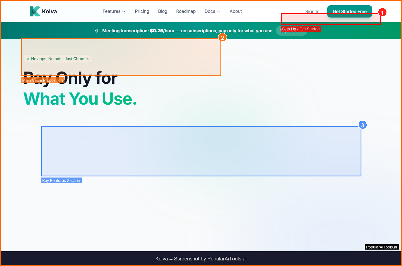
Task: Click the blue annotation marker 3
Action: click(363, 125)
